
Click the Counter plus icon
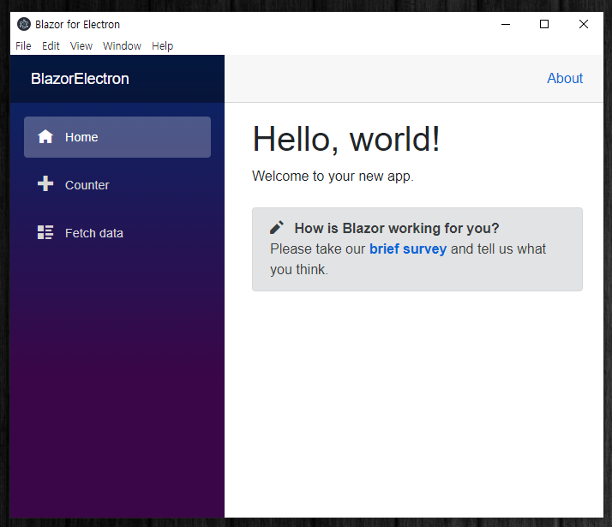[x=45, y=183]
